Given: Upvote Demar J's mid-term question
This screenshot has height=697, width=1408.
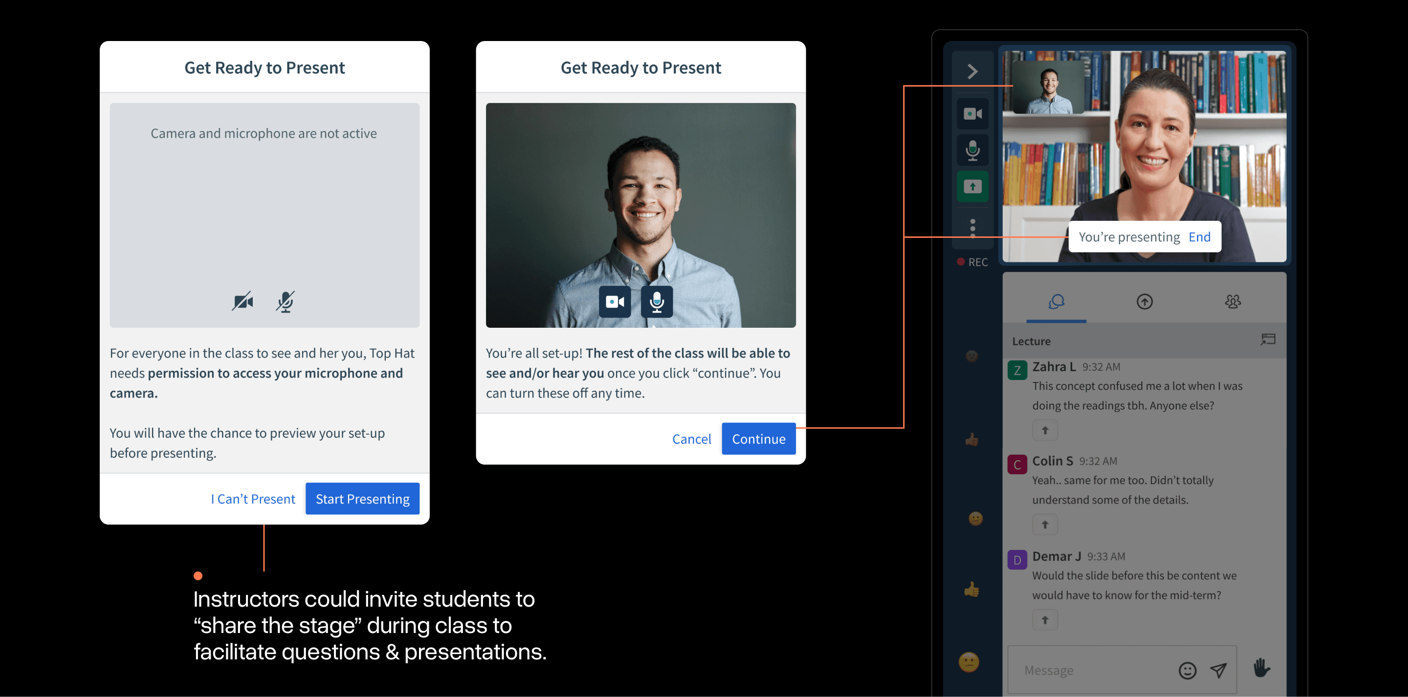Looking at the screenshot, I should click(x=1045, y=619).
